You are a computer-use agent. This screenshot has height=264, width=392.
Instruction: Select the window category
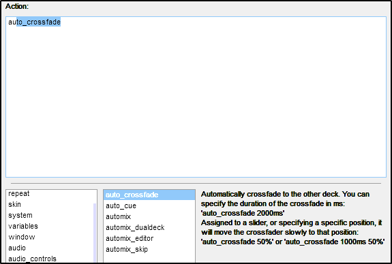point(22,237)
